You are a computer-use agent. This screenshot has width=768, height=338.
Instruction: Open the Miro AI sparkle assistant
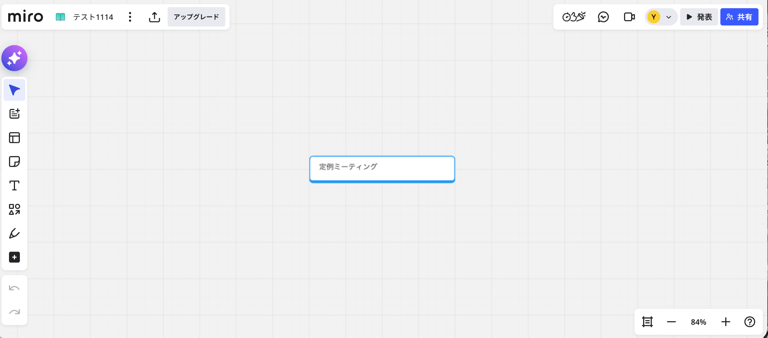click(15, 58)
